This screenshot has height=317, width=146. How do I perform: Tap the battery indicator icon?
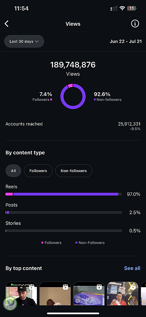(132, 8)
